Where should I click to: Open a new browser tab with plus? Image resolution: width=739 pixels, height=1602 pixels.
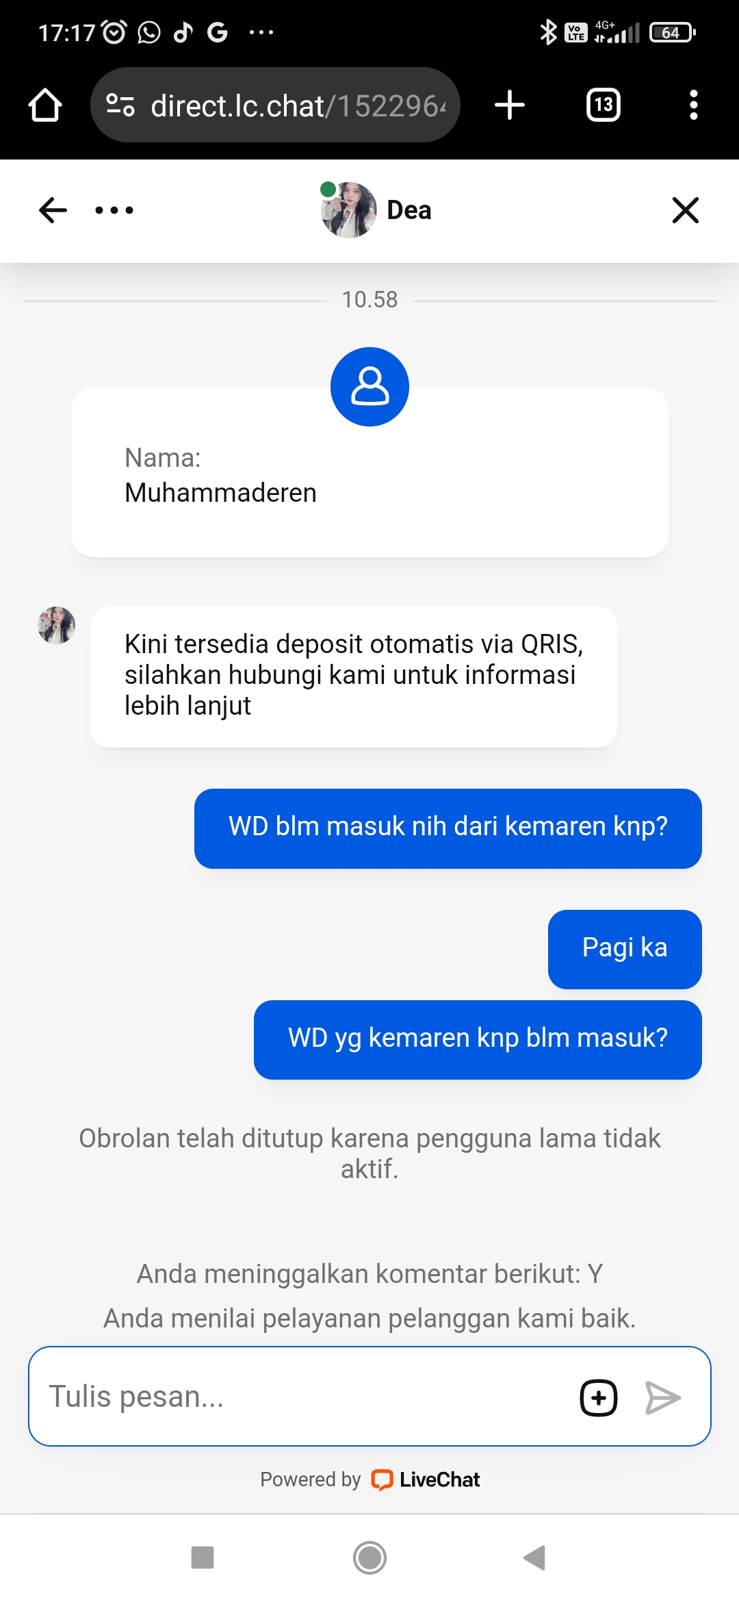[x=510, y=105]
